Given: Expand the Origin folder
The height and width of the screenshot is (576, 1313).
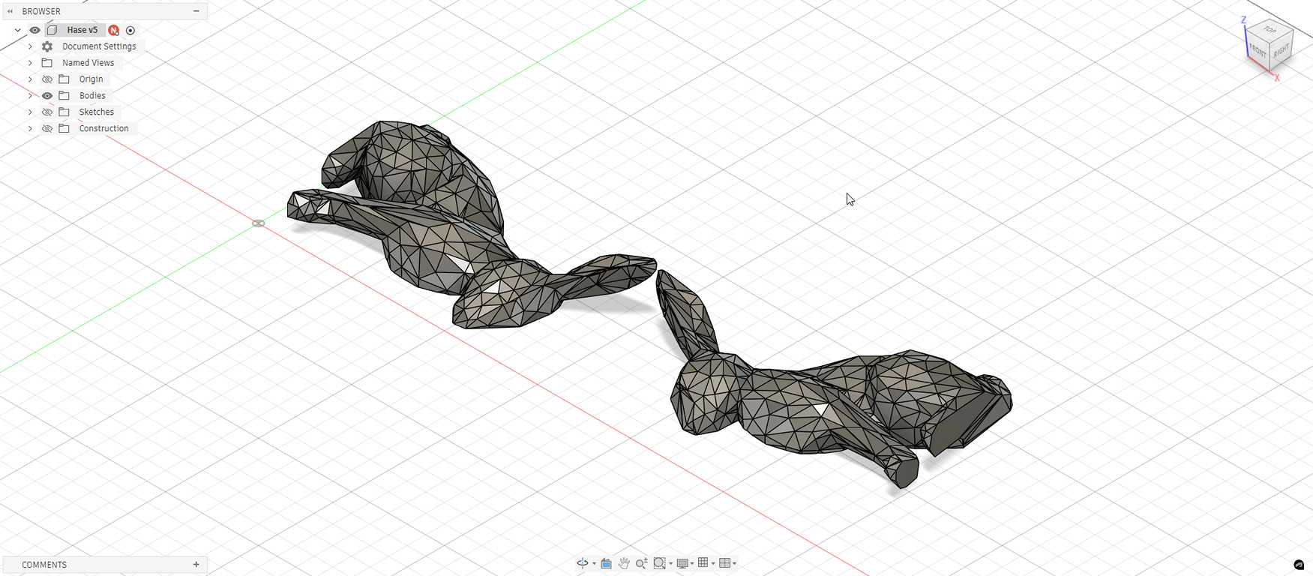Looking at the screenshot, I should point(30,79).
